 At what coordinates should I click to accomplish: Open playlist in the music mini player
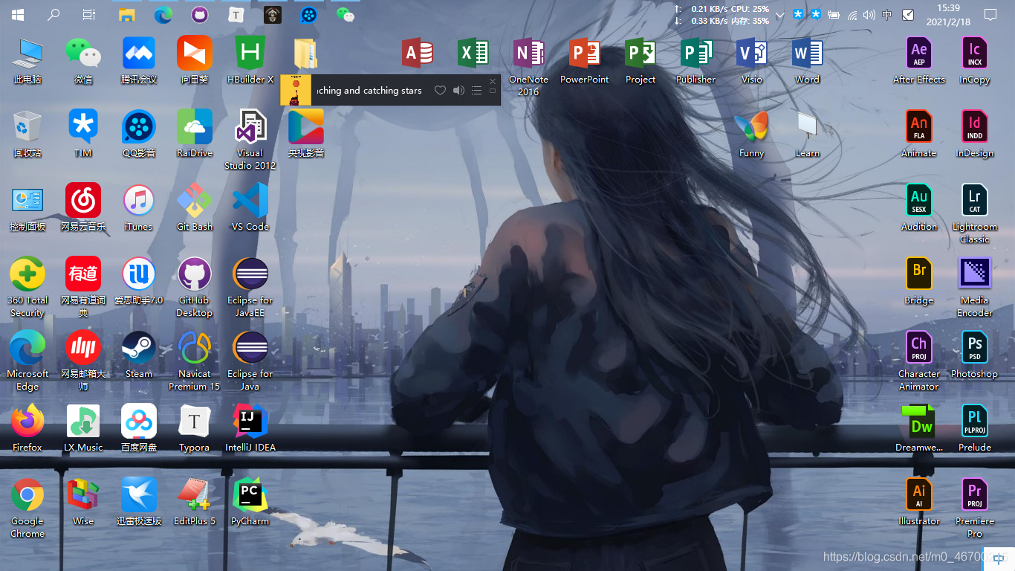point(476,90)
